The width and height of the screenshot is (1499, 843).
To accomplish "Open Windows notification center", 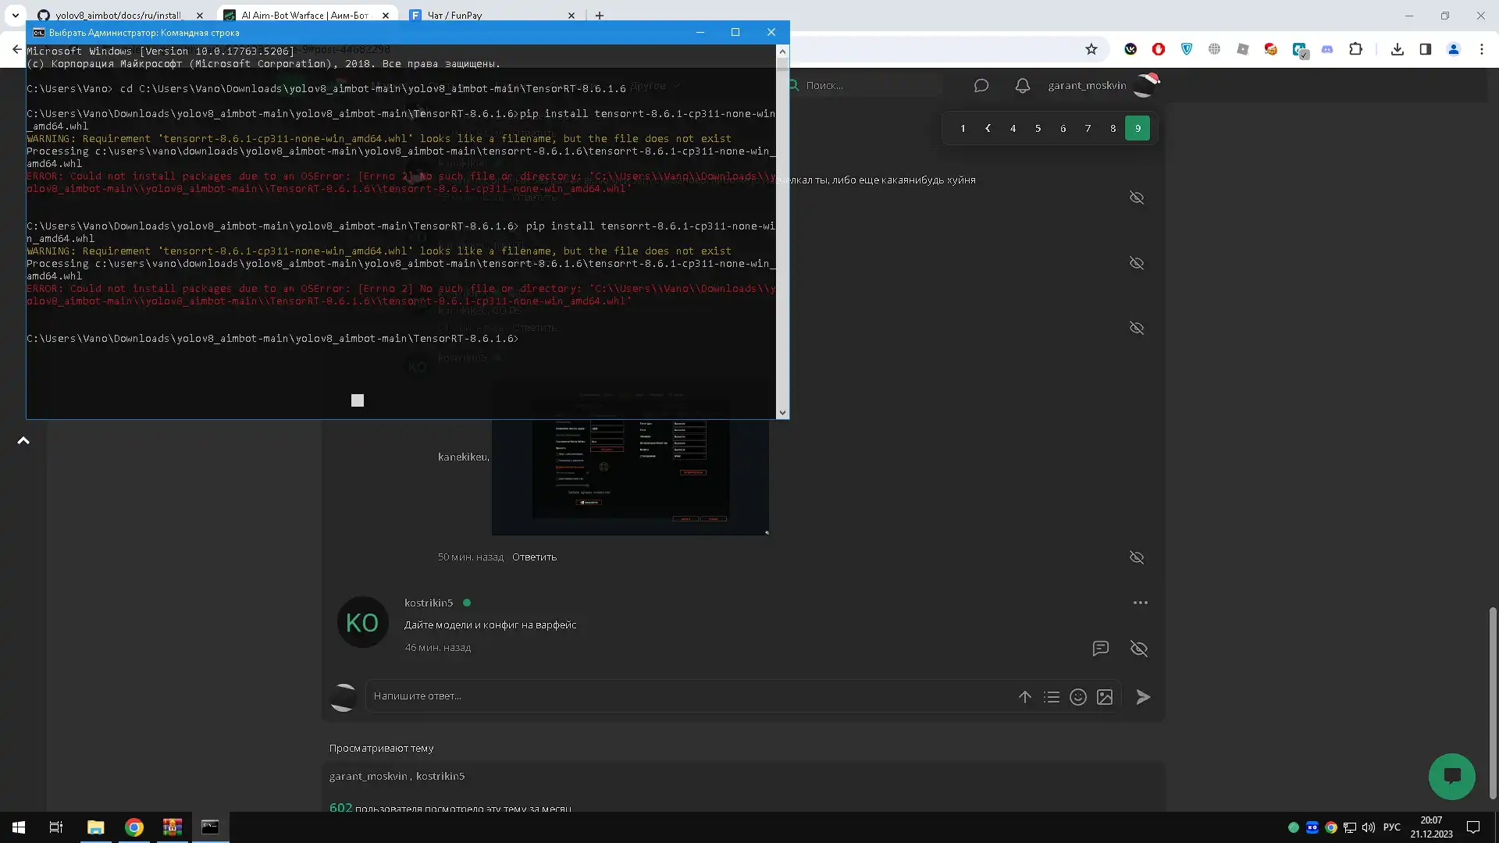I will pyautogui.click(x=1473, y=827).
